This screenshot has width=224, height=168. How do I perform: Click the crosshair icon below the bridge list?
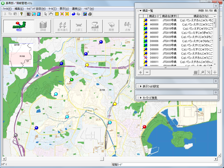pos(215,72)
